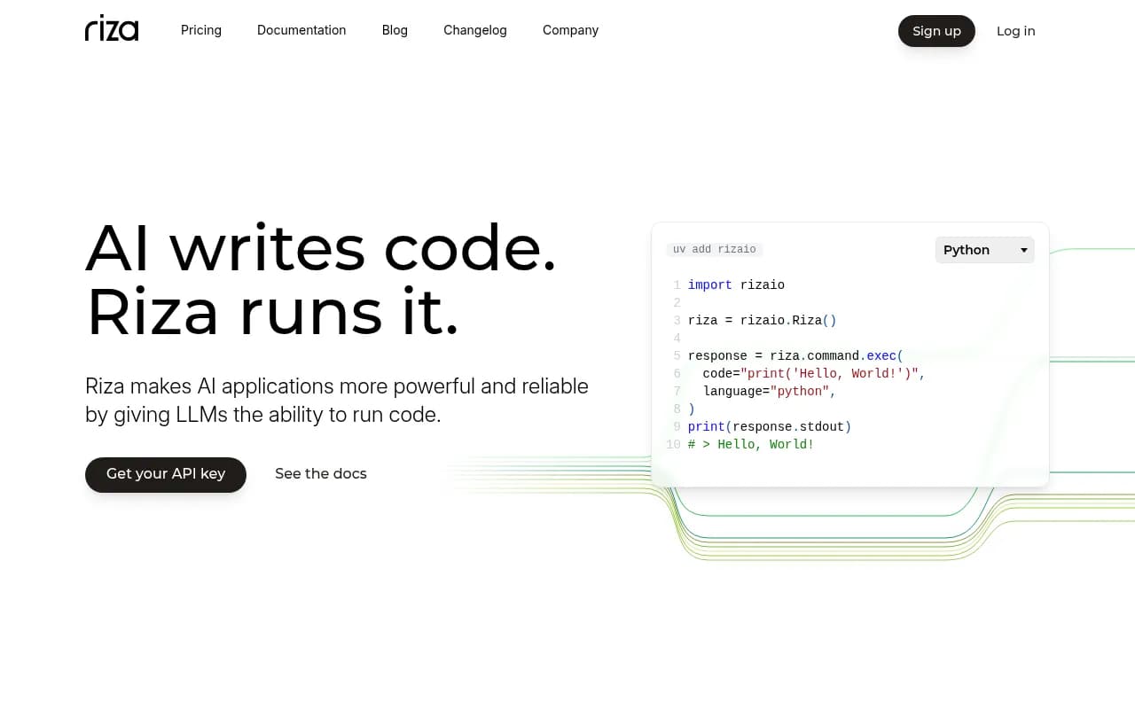This screenshot has width=1135, height=709.
Task: Click the '# > Hello, World!' comment
Action: [751, 445]
